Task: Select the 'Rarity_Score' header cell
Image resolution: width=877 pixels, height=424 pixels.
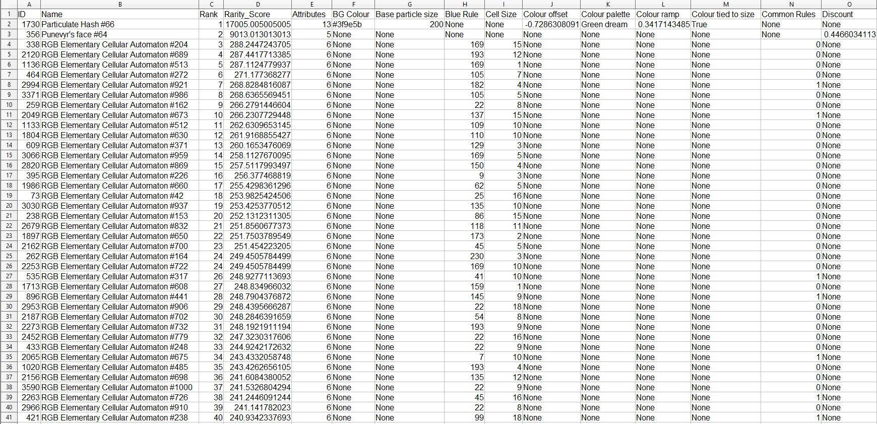Action: coord(247,14)
